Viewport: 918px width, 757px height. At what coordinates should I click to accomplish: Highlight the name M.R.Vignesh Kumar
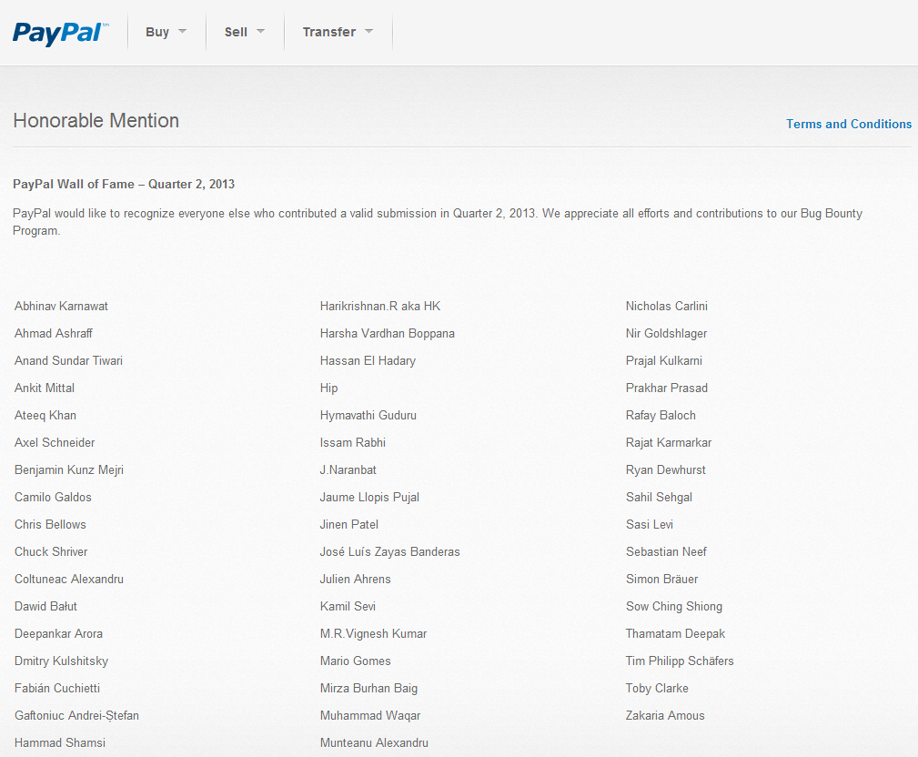(374, 633)
